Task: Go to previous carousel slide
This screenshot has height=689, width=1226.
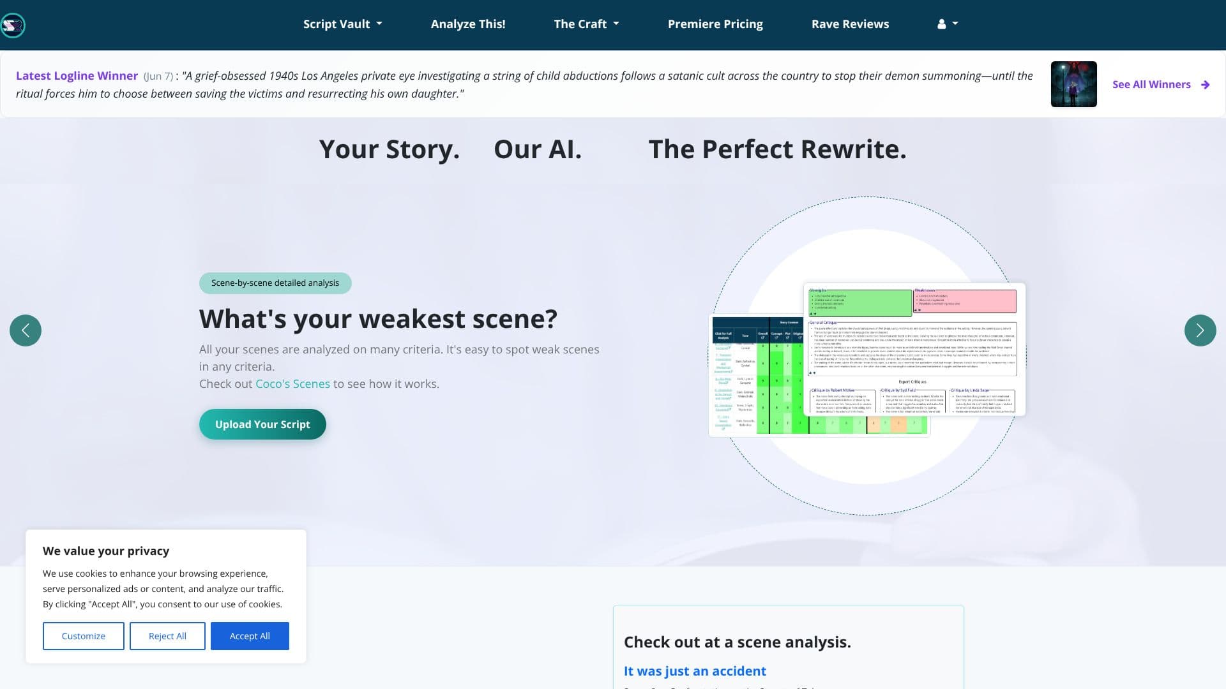Action: 26,330
